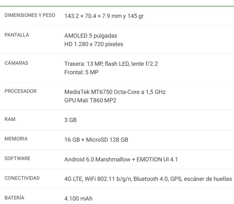This screenshot has width=234, height=204.
Task: Select the PROCESADOR row label
Action: (x=21, y=91)
